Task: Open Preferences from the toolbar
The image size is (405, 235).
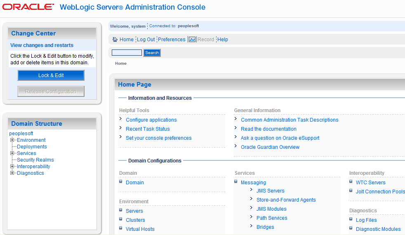Action: pos(172,40)
